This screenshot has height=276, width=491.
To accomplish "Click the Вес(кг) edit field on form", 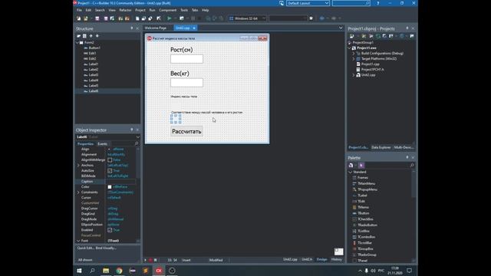I will pyautogui.click(x=186, y=83).
